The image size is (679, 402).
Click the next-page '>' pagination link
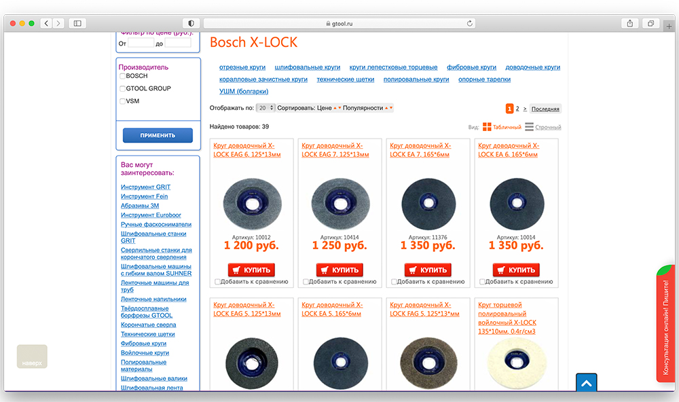click(x=525, y=109)
